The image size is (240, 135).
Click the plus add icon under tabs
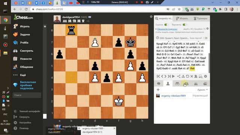158,90
